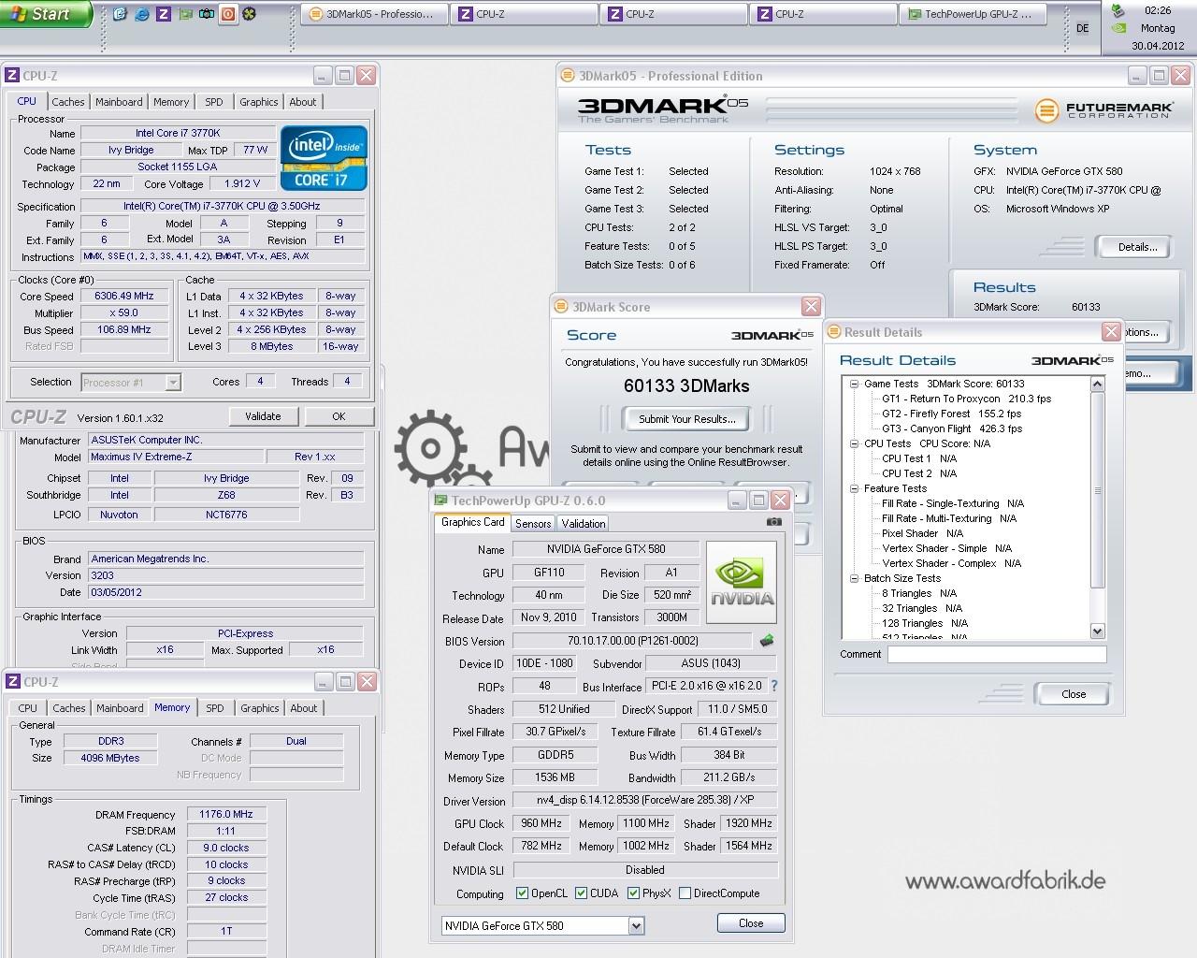Click Bus Interface question mark in GPU-Z
Screen dimensions: 1197x958
click(773, 686)
